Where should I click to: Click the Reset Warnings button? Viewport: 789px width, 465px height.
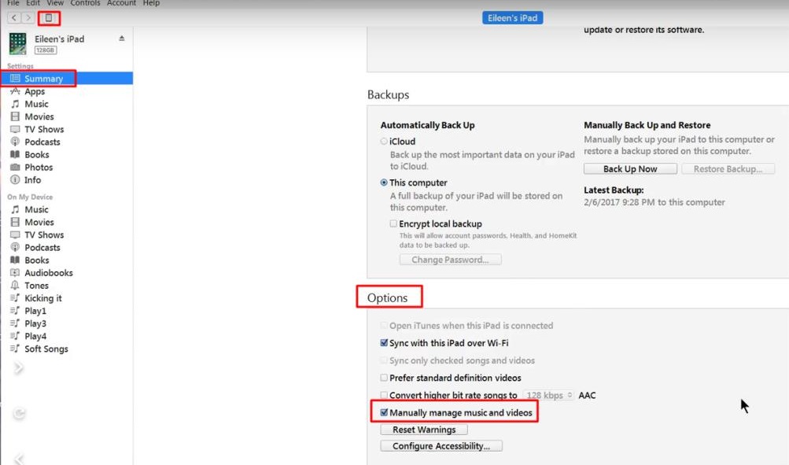point(424,430)
